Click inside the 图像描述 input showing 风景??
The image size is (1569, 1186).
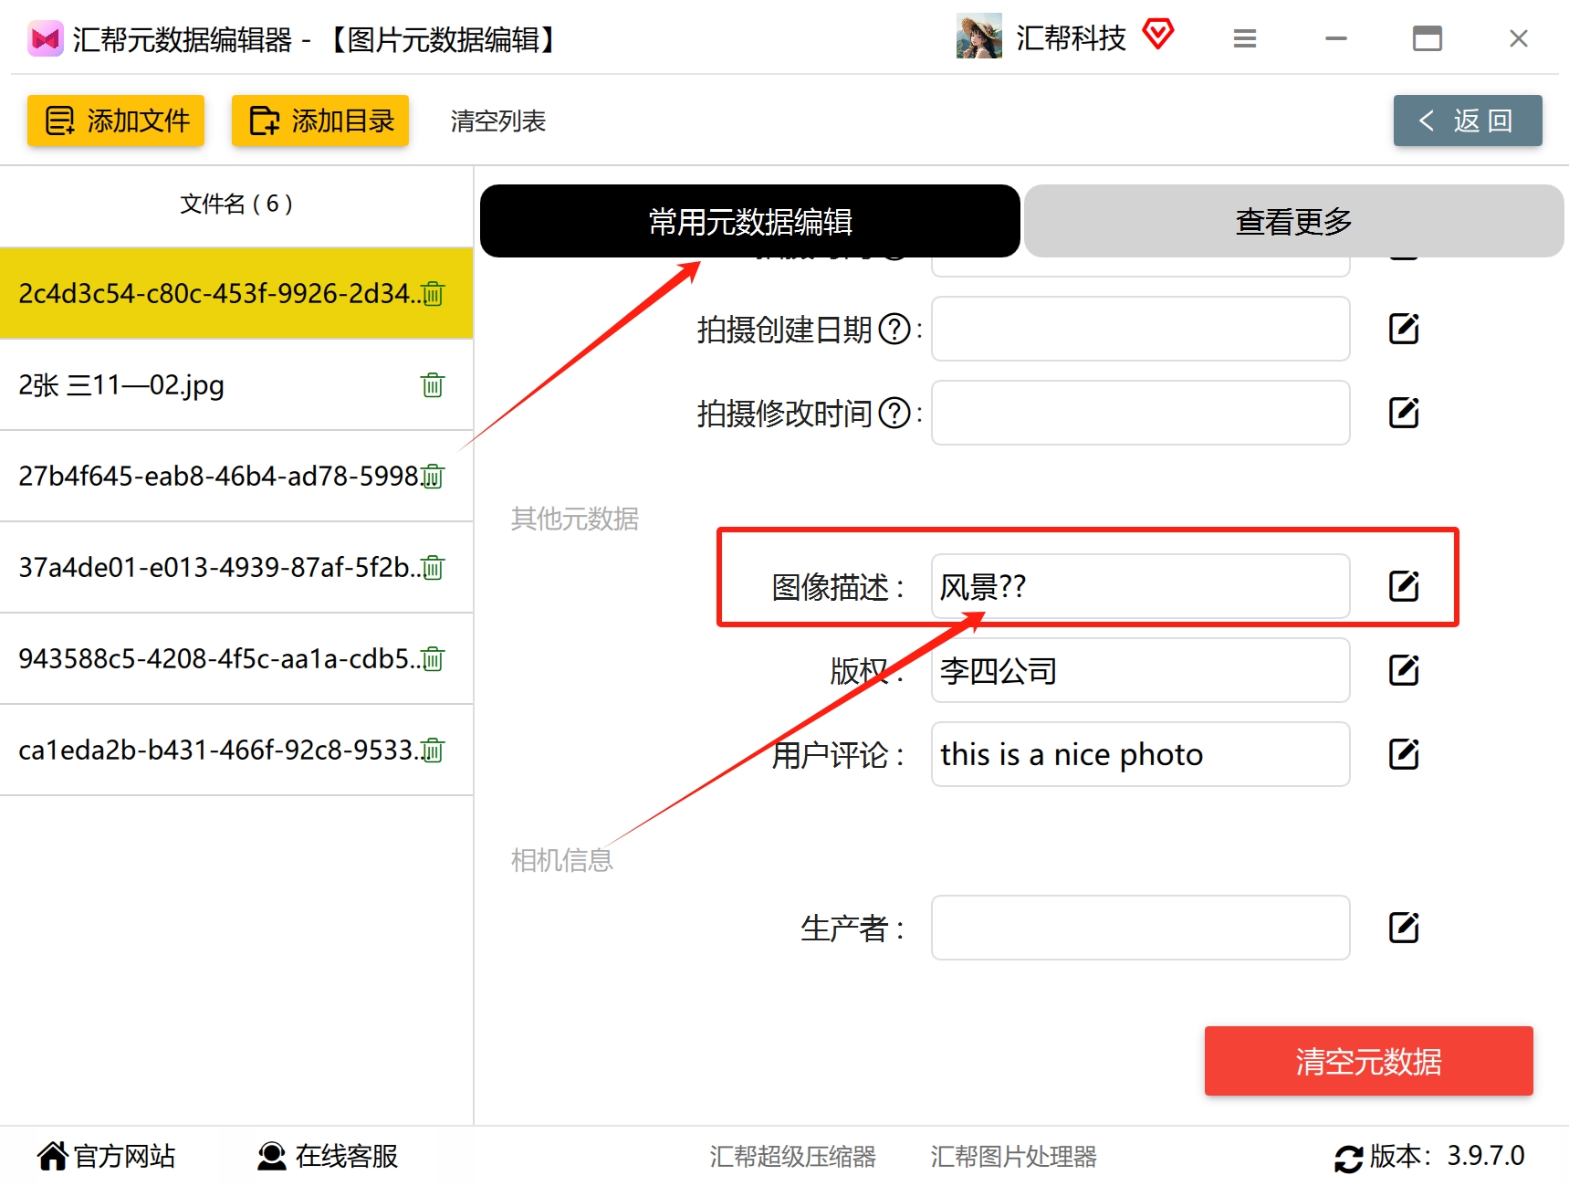pyautogui.click(x=1139, y=585)
